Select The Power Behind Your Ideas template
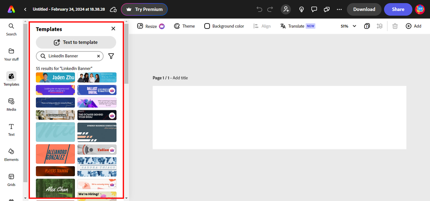430x201 pixels. [97, 115]
